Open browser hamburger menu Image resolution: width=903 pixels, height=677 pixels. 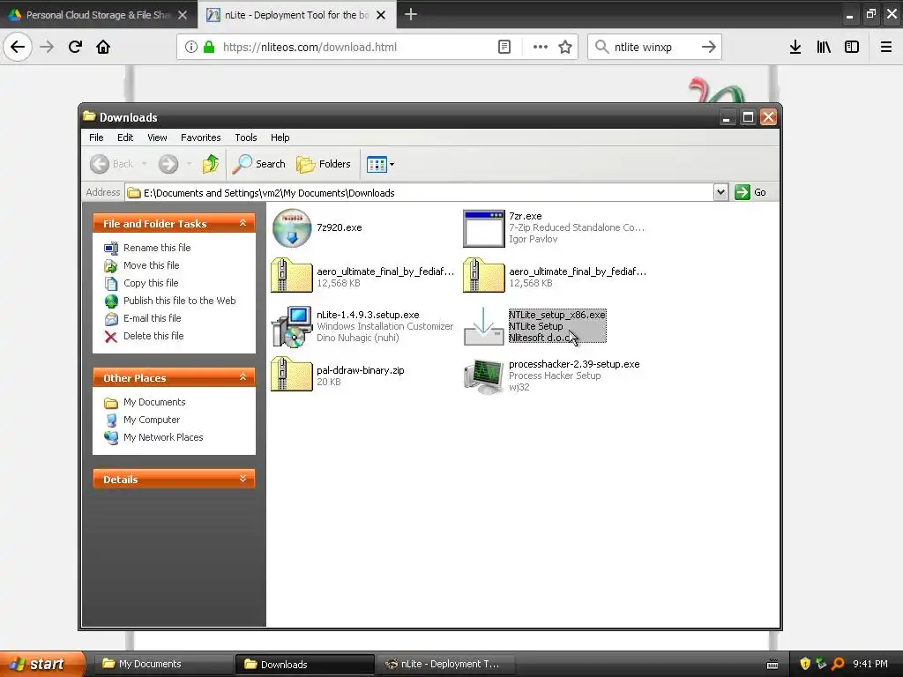[x=886, y=47]
